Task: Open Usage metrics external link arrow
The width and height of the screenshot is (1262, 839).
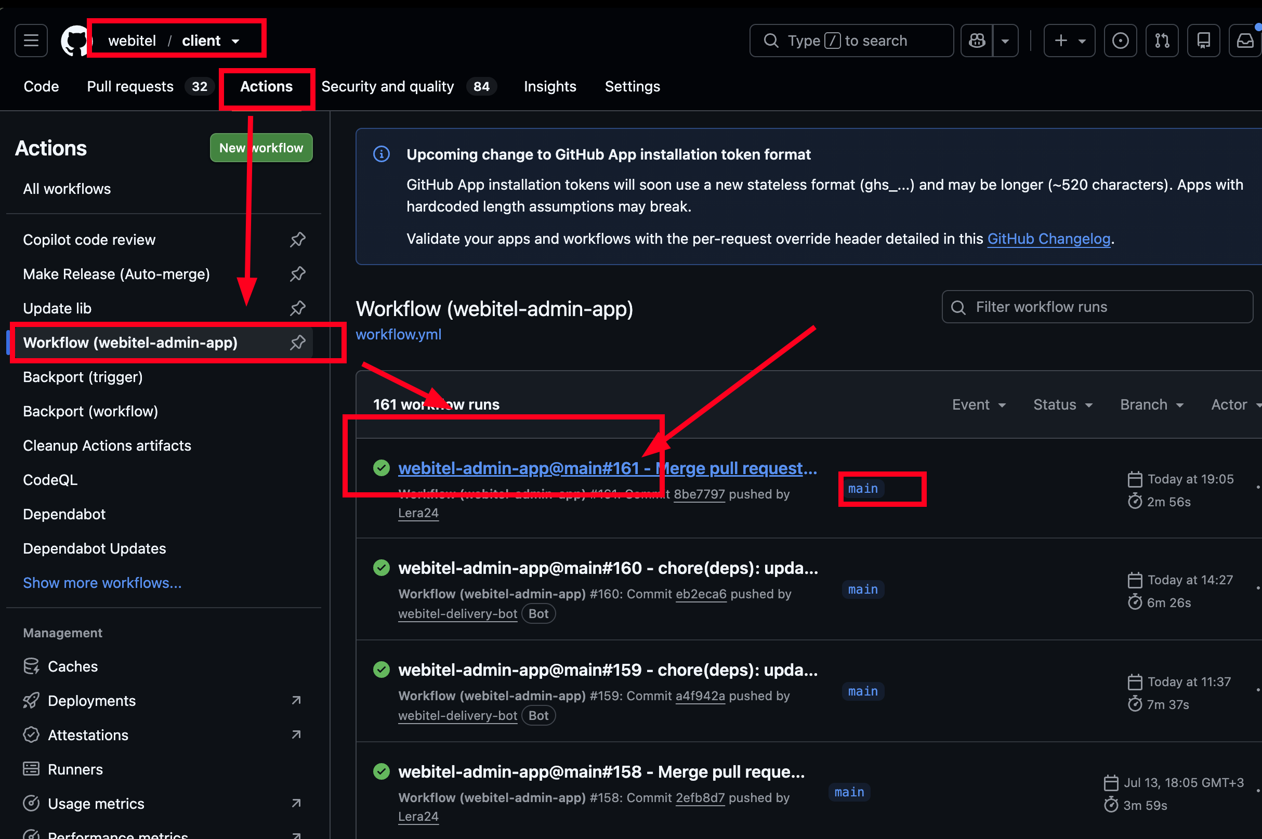Action: [x=296, y=803]
